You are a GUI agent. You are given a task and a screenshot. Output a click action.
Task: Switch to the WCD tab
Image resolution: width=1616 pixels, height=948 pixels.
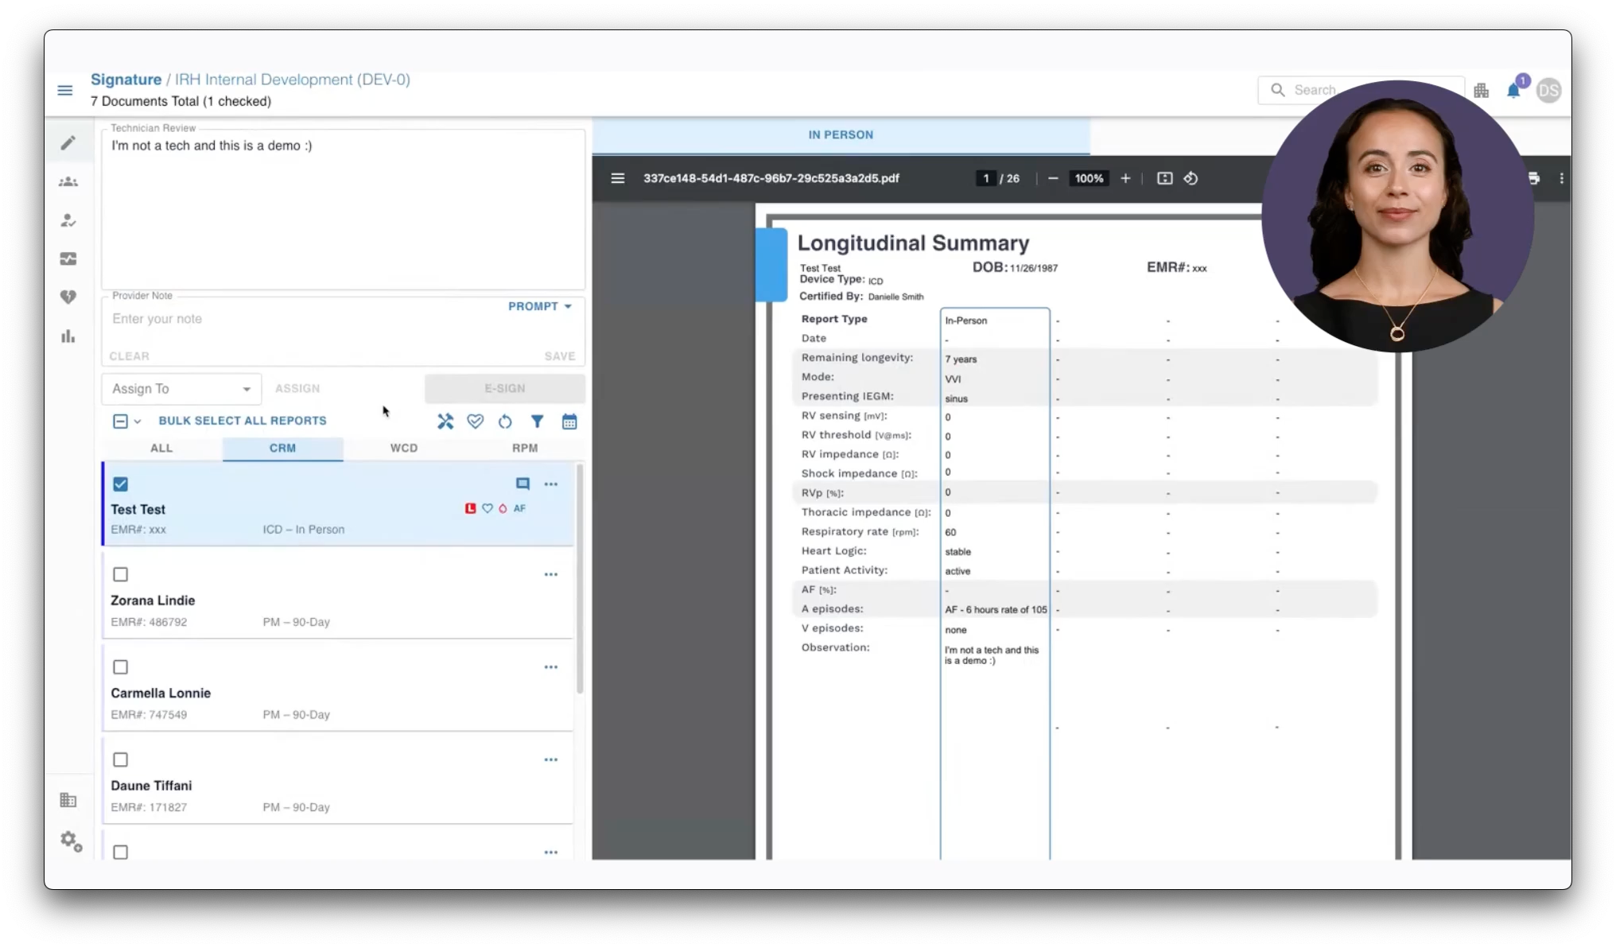(403, 448)
